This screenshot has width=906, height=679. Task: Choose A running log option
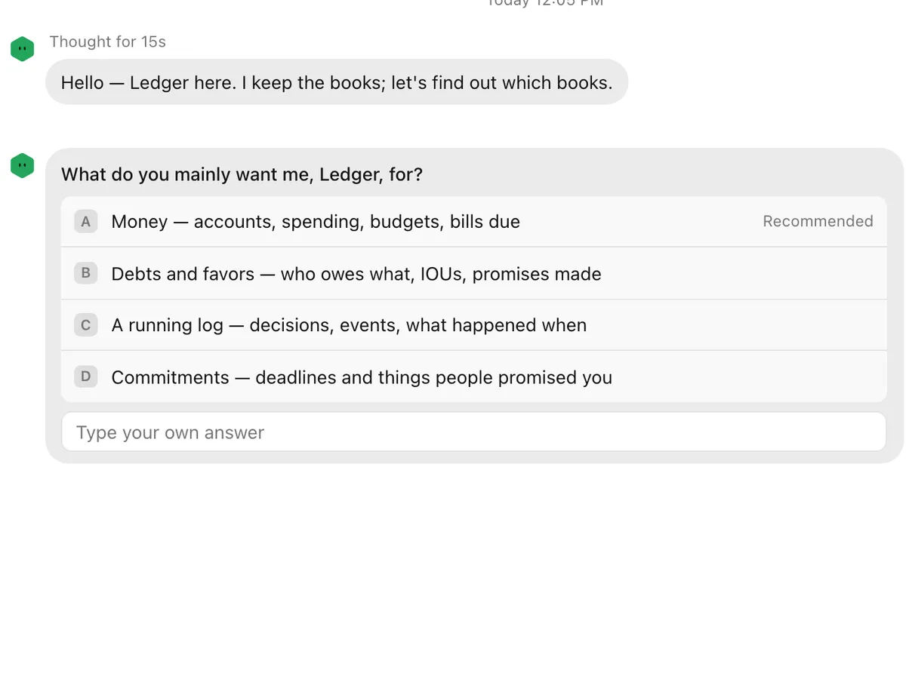coord(473,325)
